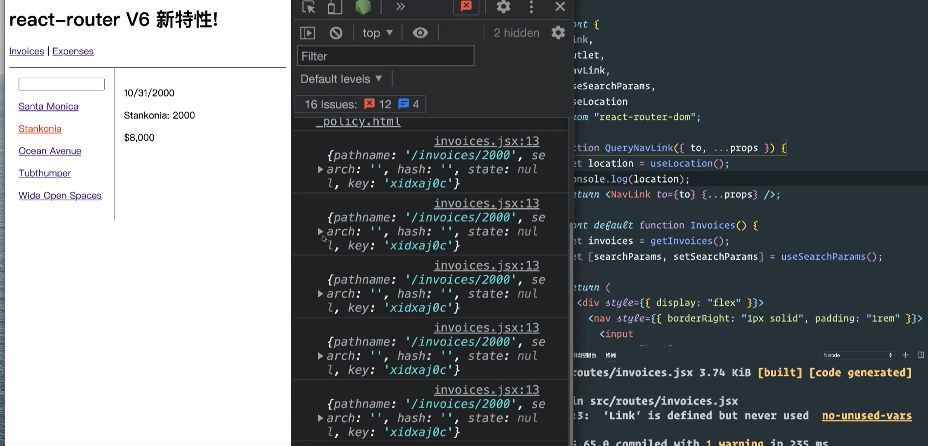
Task: Click the NavLink JSX return line
Action: coord(677,195)
